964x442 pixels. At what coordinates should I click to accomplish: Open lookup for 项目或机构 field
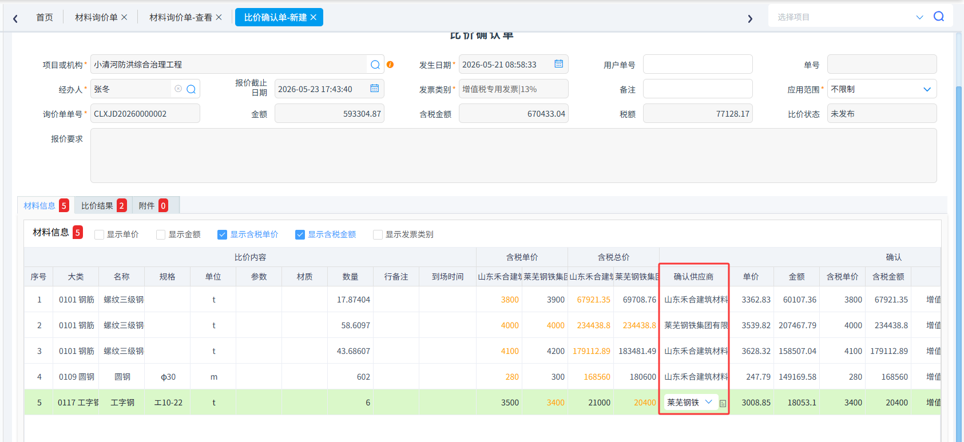375,65
